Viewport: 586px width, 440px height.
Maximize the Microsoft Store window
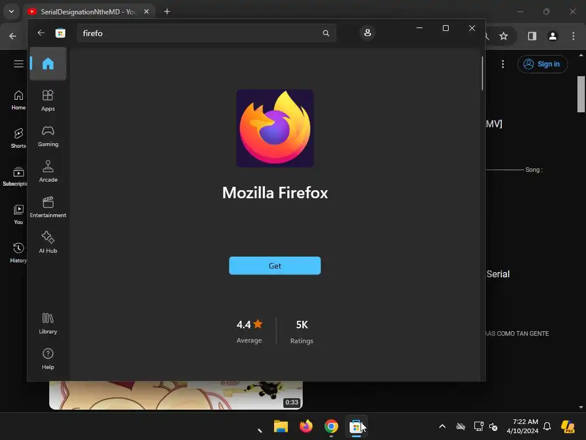(445, 28)
